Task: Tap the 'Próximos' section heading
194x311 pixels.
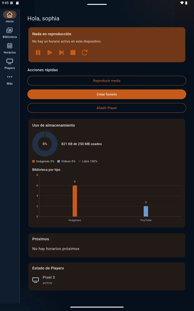Action: click(41, 239)
